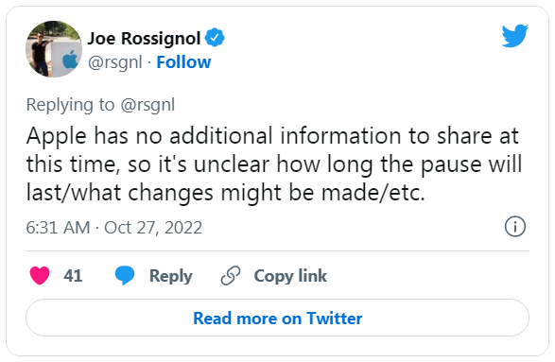The image size is (555, 362).
Task: Click the Oct 27, 2022 date
Action: tap(153, 227)
